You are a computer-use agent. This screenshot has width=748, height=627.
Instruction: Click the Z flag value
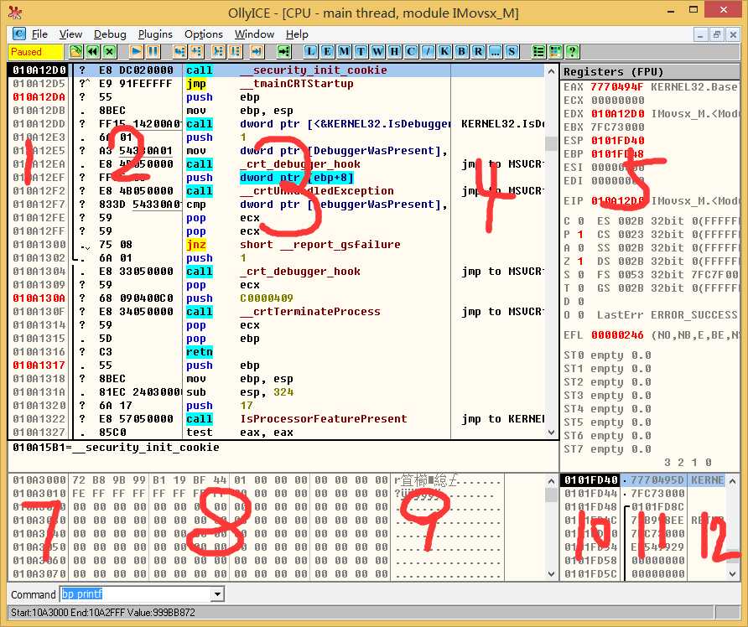click(580, 262)
